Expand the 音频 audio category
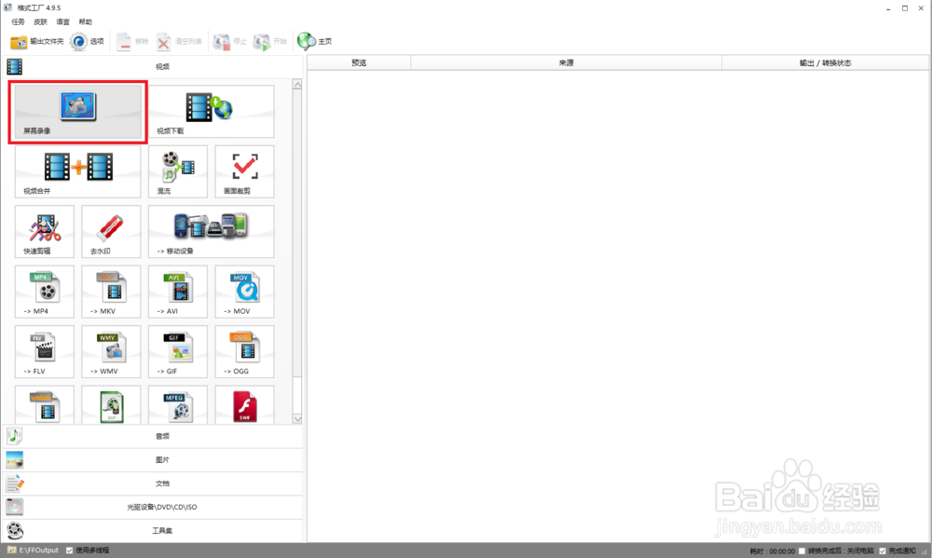932x558 pixels. [154, 436]
